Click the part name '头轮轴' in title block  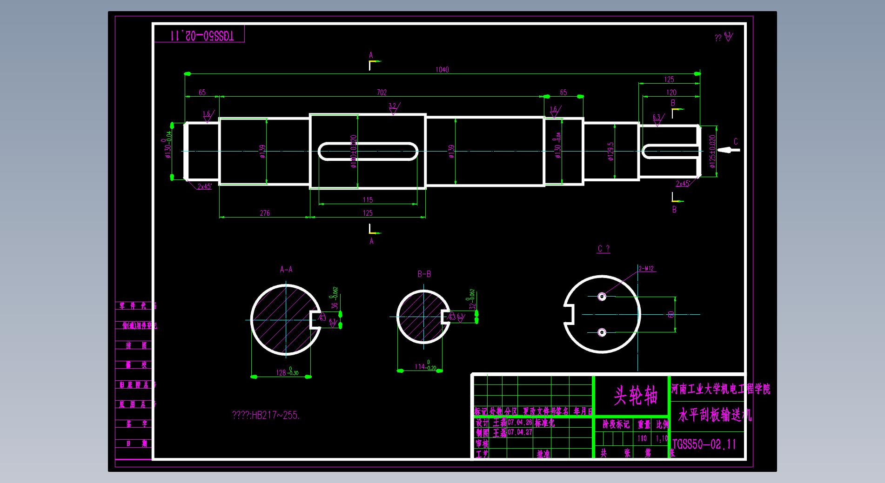635,396
